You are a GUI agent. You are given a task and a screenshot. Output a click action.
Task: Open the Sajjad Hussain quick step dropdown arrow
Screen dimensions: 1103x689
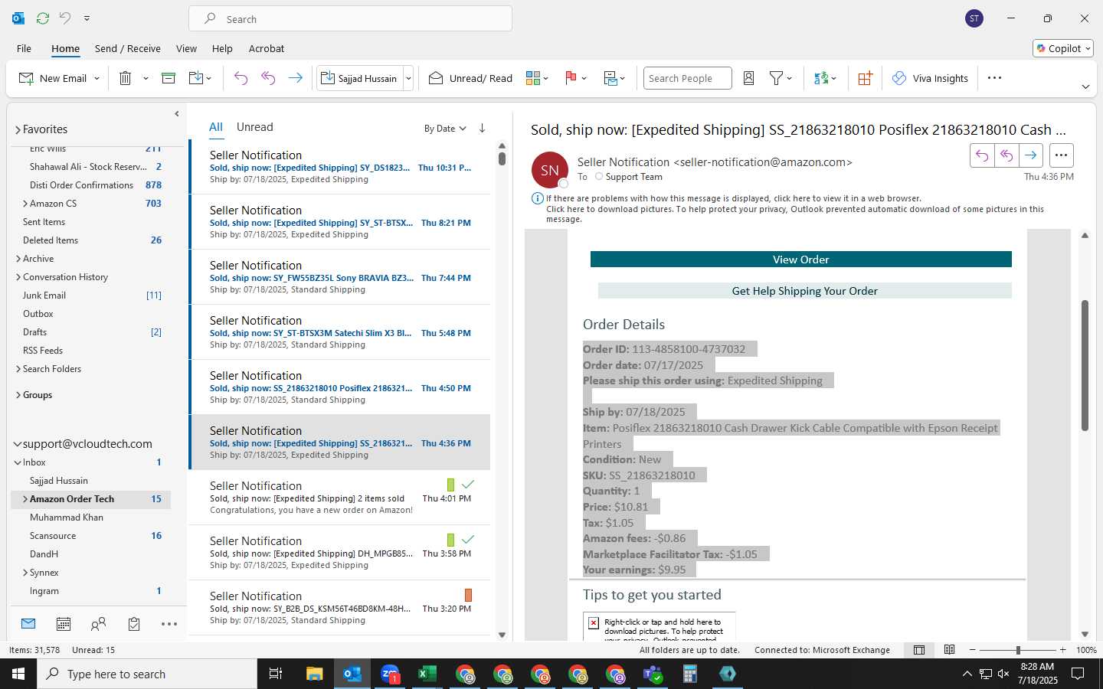click(x=408, y=78)
